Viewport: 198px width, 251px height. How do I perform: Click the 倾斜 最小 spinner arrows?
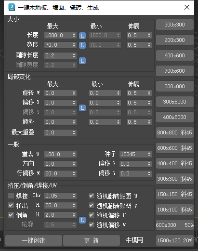coord(119,122)
